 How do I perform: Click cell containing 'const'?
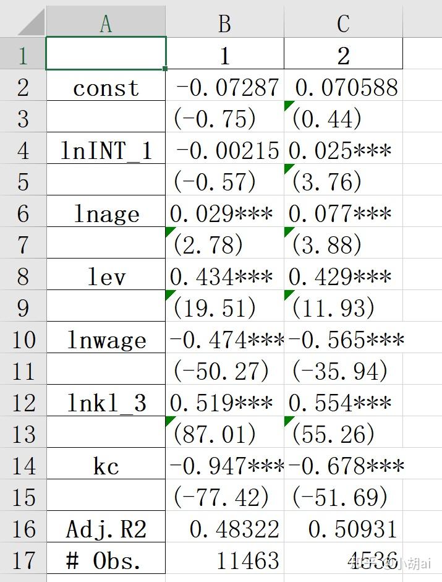point(106,85)
